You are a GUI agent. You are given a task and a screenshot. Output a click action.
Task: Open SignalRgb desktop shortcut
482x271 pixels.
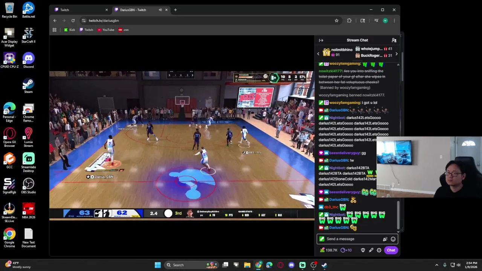pyautogui.click(x=9, y=186)
